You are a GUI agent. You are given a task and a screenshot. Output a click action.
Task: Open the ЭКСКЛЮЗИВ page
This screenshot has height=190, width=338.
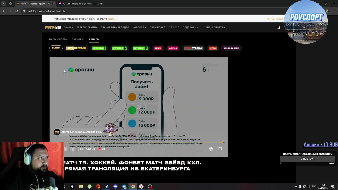point(157,27)
